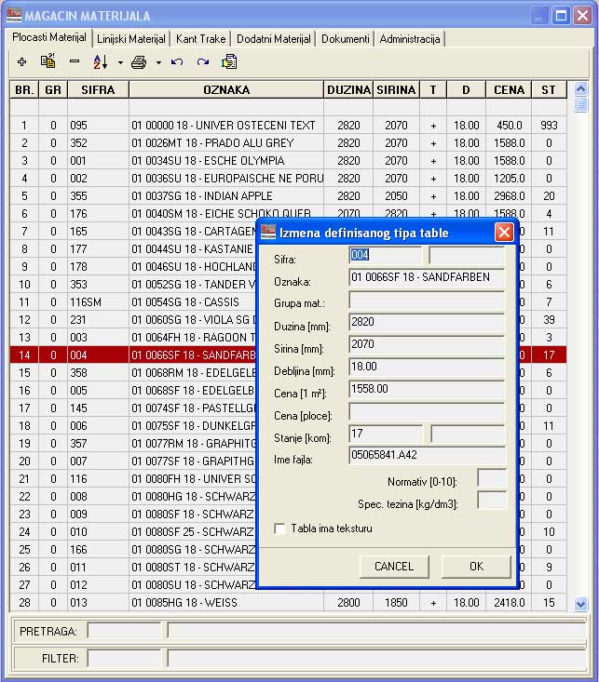599x682 pixels.
Task: Switch to the Linijski Materijal tab
Action: pyautogui.click(x=131, y=39)
